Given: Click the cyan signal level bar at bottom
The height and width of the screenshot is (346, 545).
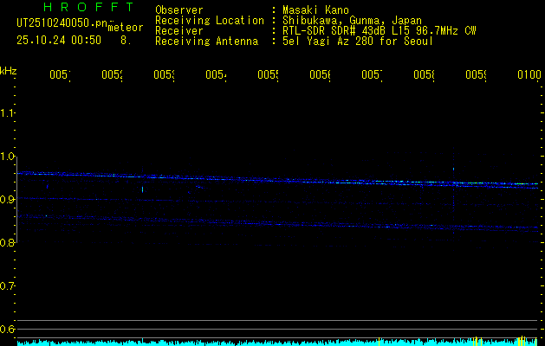Looking at the screenshot, I should point(260,343).
